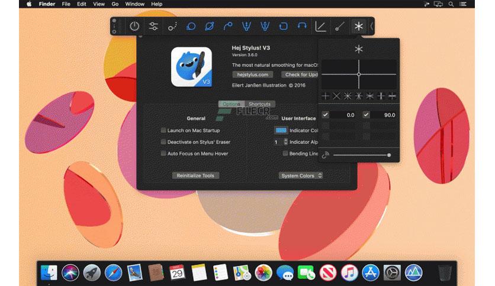Image resolution: width=495 pixels, height=286 pixels.
Task: Open Safari from the Dock
Action: (113, 272)
